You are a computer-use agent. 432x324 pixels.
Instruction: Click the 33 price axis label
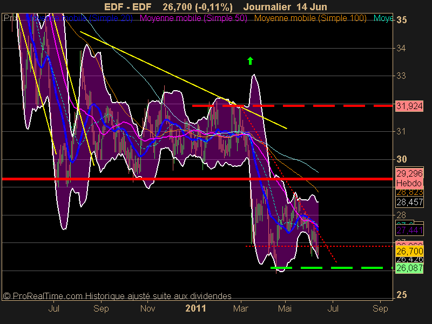401,76
